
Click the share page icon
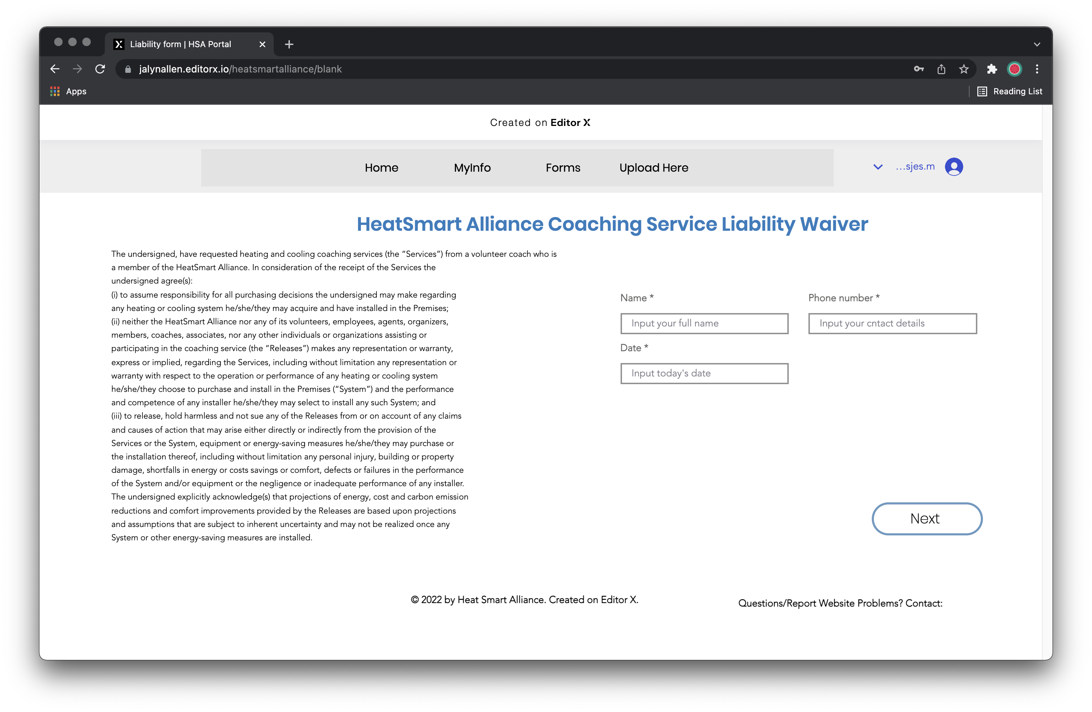(x=941, y=69)
